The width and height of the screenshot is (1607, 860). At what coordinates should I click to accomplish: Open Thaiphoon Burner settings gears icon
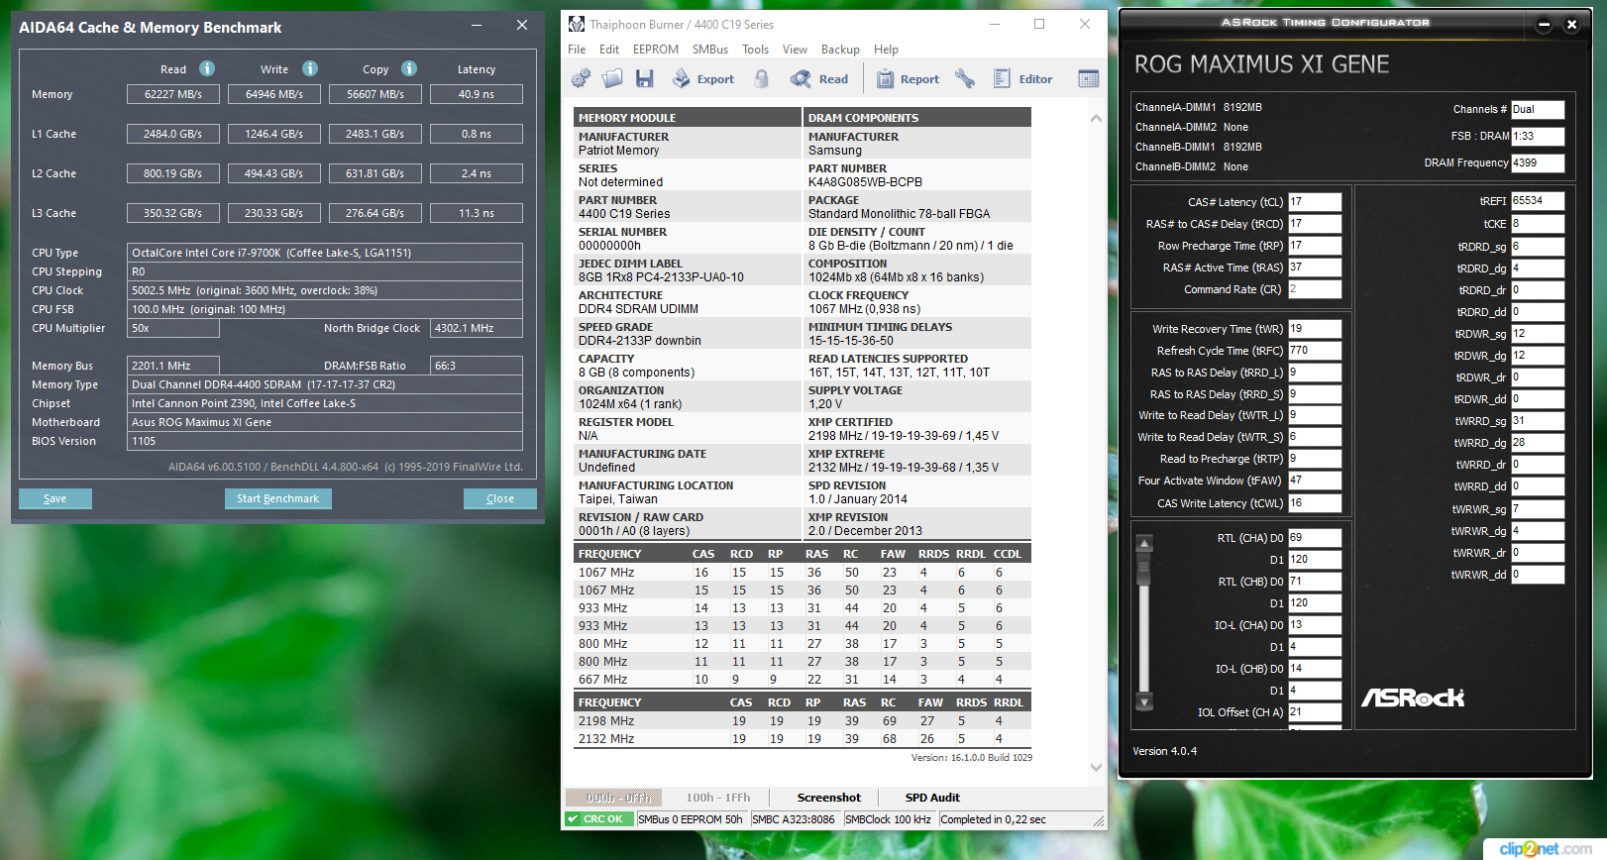pyautogui.click(x=581, y=78)
